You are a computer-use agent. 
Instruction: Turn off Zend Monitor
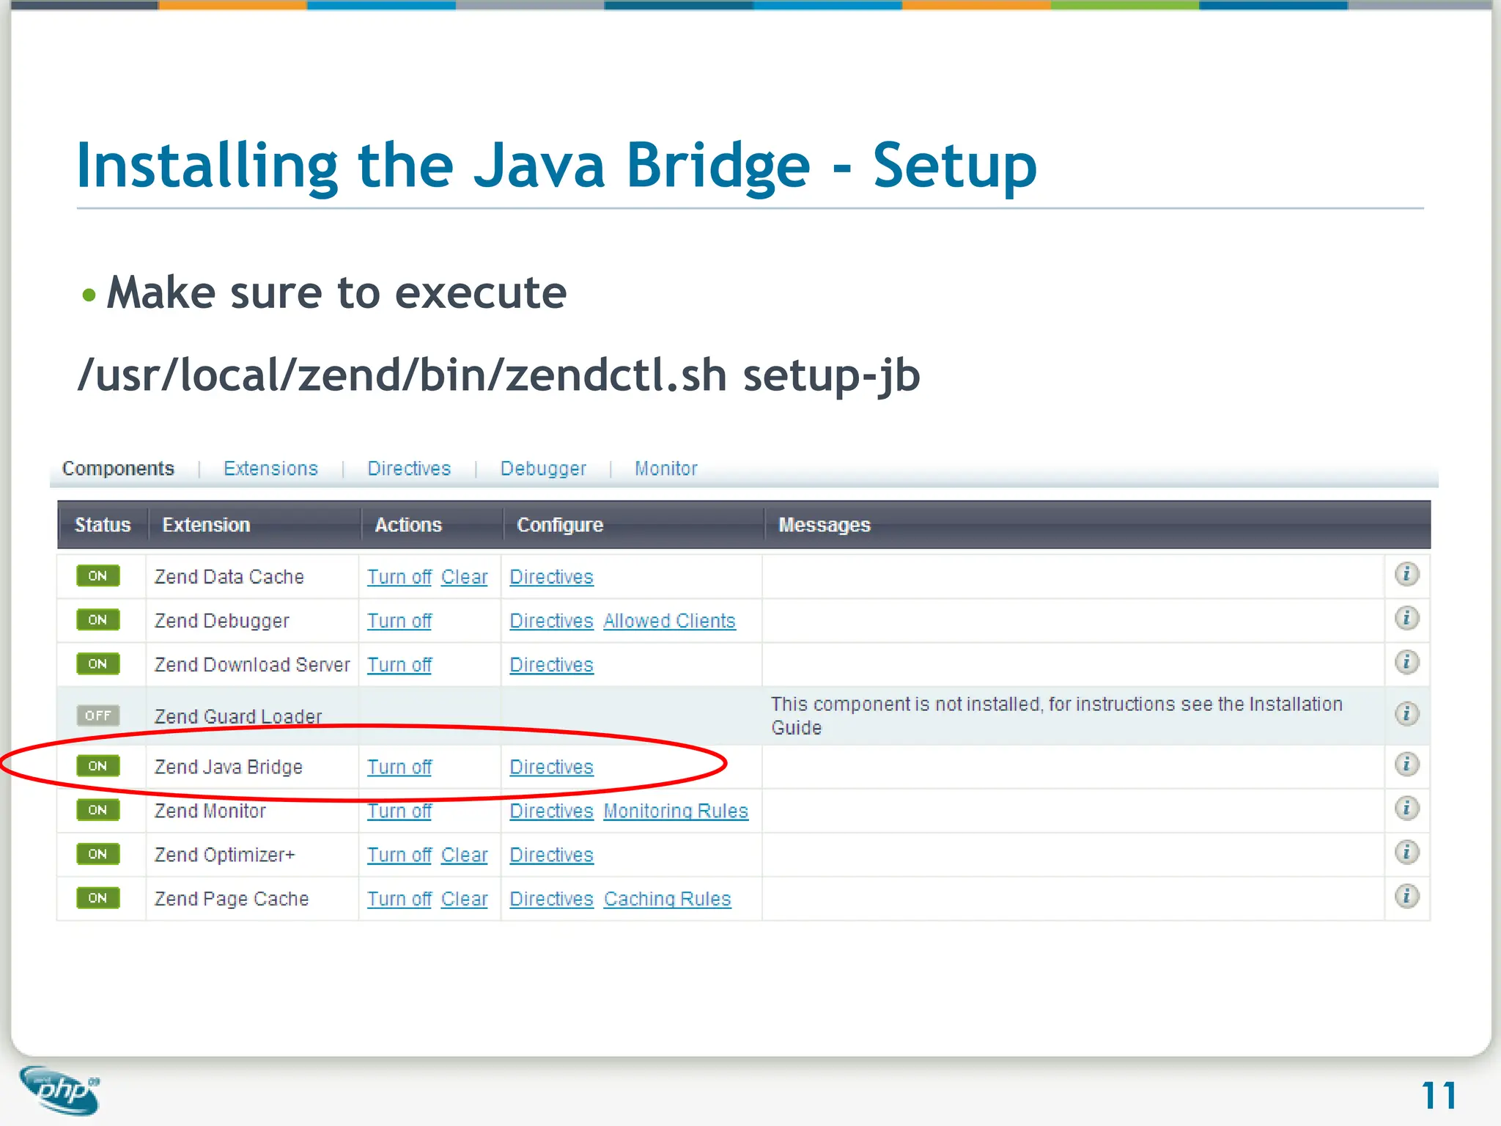tap(399, 811)
